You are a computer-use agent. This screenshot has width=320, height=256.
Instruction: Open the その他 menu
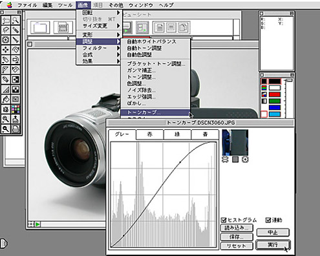pos(116,5)
